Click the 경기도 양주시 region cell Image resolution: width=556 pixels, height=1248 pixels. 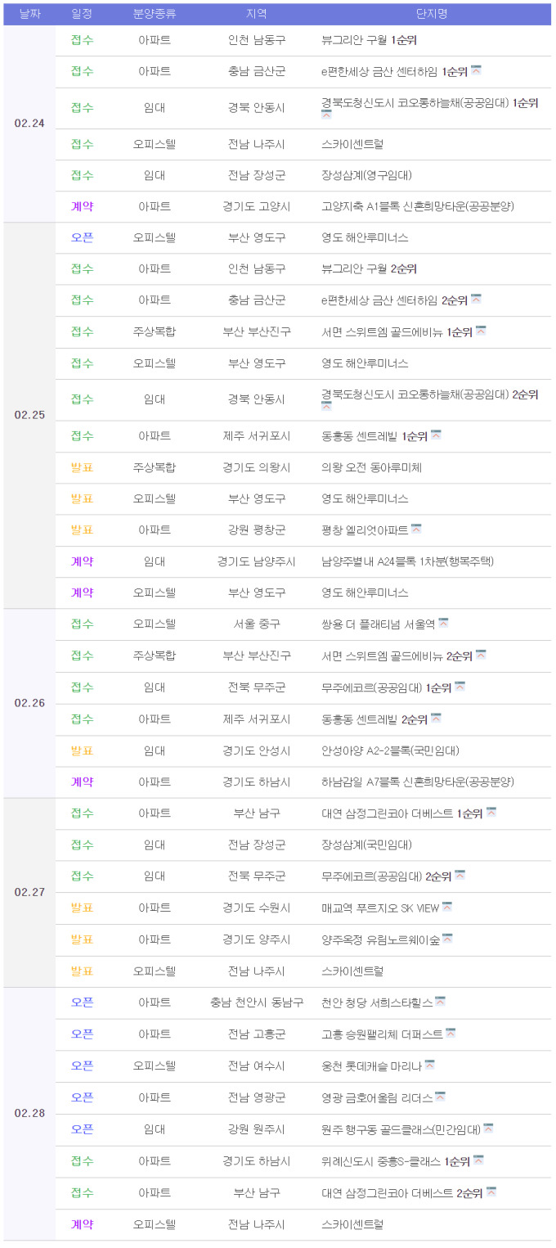(x=257, y=939)
